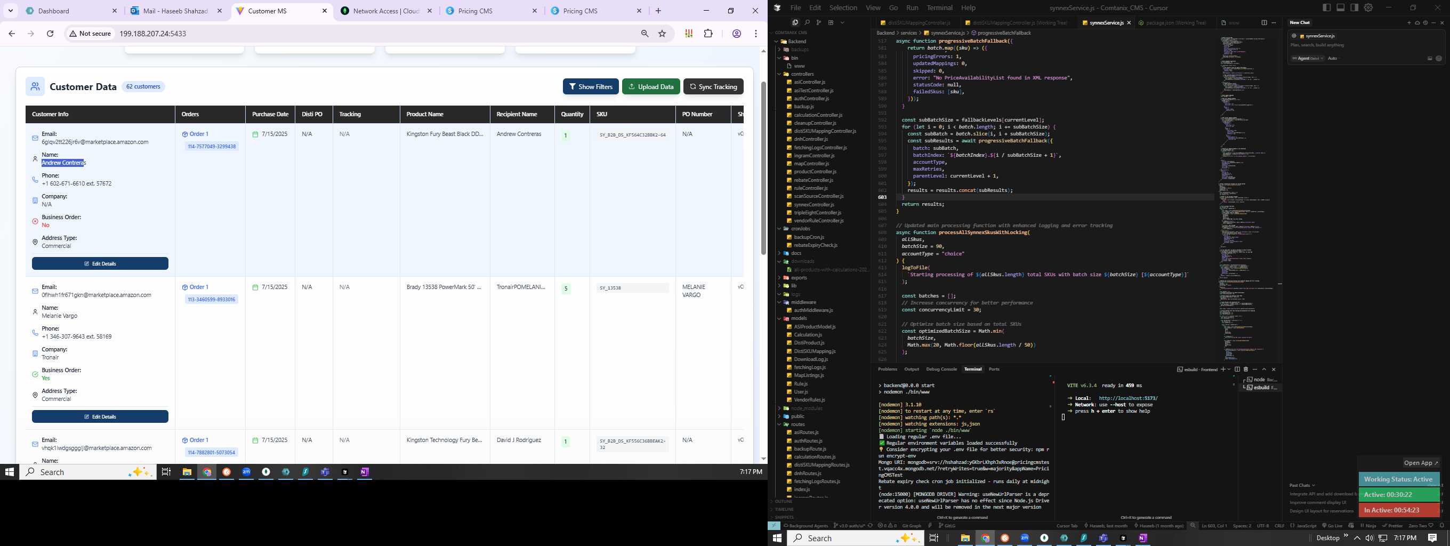Open Selection menu in Cursor

click(843, 8)
